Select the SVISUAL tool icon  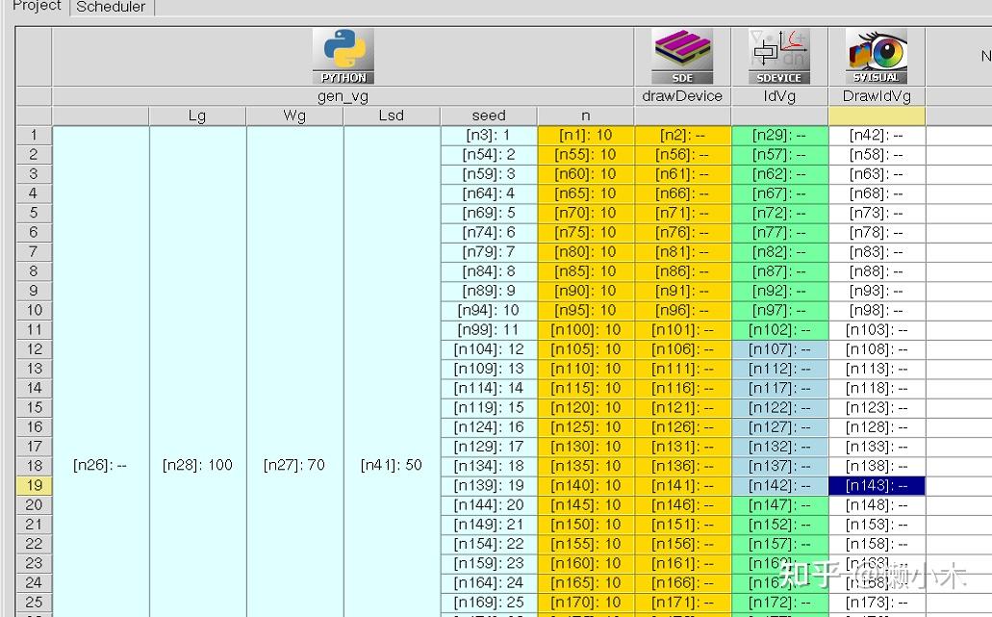877,57
